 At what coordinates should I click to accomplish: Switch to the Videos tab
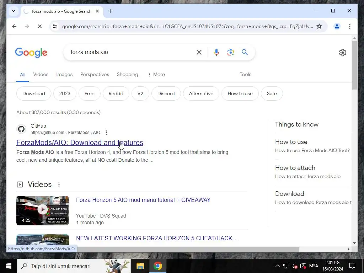click(41, 75)
